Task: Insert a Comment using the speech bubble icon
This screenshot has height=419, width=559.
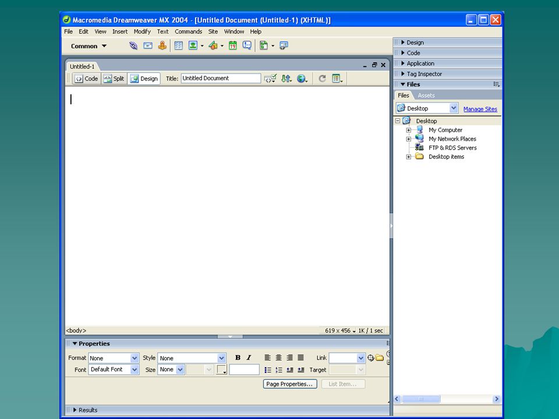Action: tap(247, 45)
